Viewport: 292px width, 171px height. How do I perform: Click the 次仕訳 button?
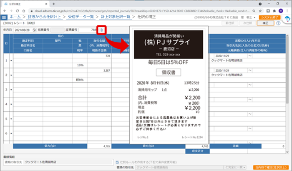[248, 23]
